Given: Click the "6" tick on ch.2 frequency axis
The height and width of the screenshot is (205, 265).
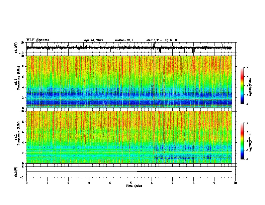Looking at the screenshot, I should (x=23, y=132).
